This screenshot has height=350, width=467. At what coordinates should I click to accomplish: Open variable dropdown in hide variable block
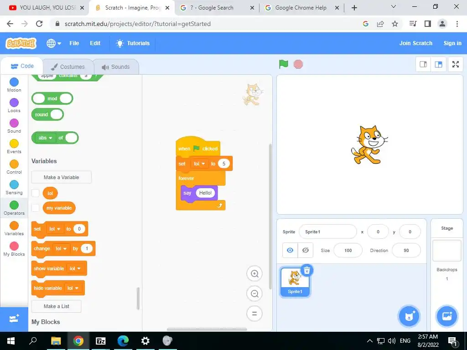point(73,288)
